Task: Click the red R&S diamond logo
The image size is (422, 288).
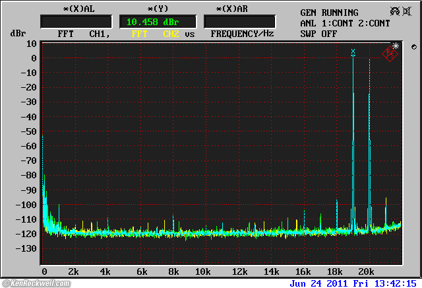Action: click(390, 54)
